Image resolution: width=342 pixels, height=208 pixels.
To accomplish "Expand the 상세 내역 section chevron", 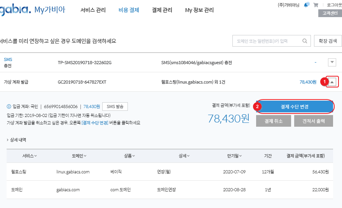I will [7, 140].
